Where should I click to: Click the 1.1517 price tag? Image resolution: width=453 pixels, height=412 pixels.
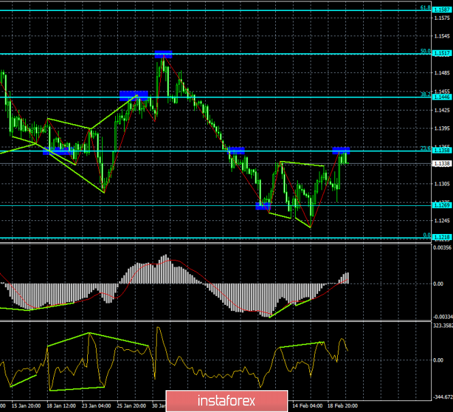click(442, 53)
